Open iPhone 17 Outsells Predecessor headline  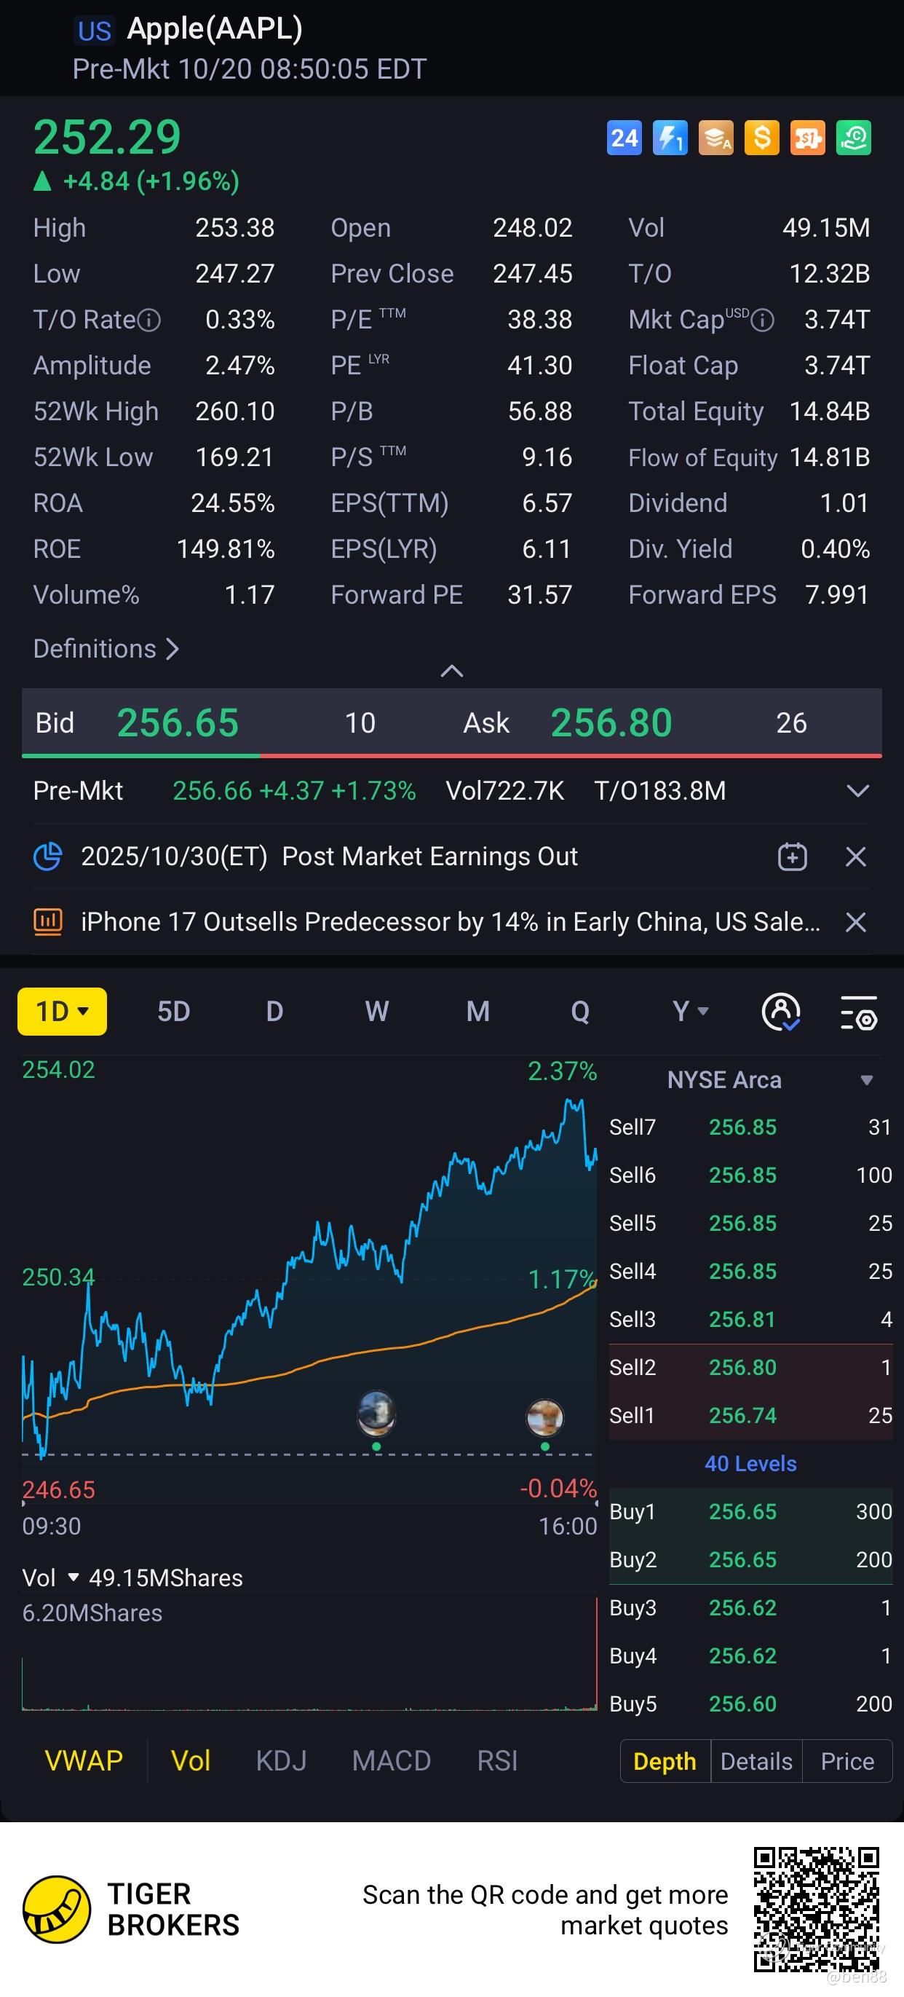click(x=451, y=922)
